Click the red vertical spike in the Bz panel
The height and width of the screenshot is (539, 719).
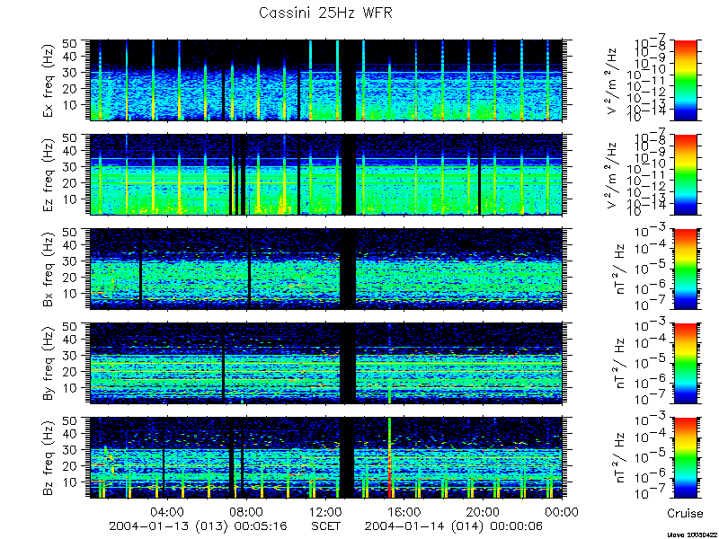pos(390,458)
